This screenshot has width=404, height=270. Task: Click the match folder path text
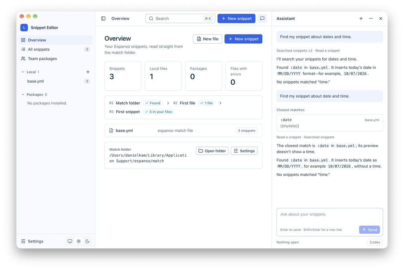coord(148,158)
